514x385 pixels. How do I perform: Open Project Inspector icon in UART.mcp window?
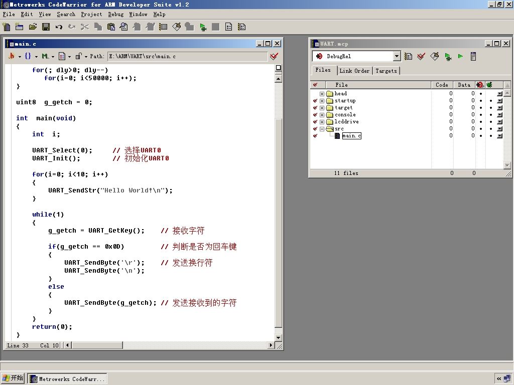coord(473,56)
